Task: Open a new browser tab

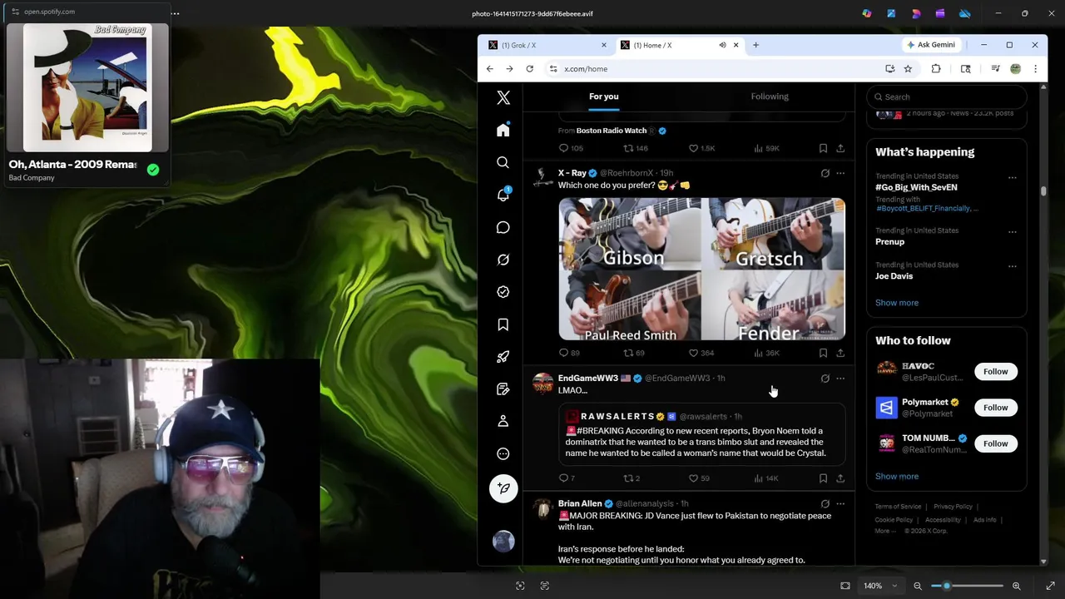Action: pyautogui.click(x=755, y=45)
